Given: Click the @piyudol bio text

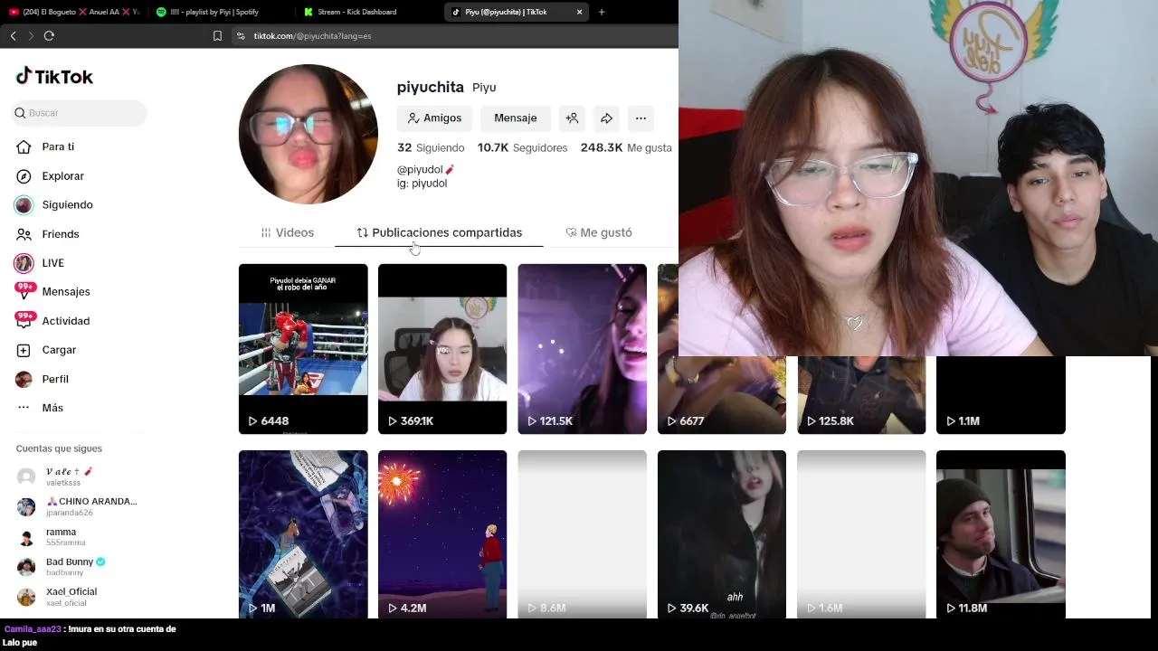Looking at the screenshot, I should pos(425,169).
